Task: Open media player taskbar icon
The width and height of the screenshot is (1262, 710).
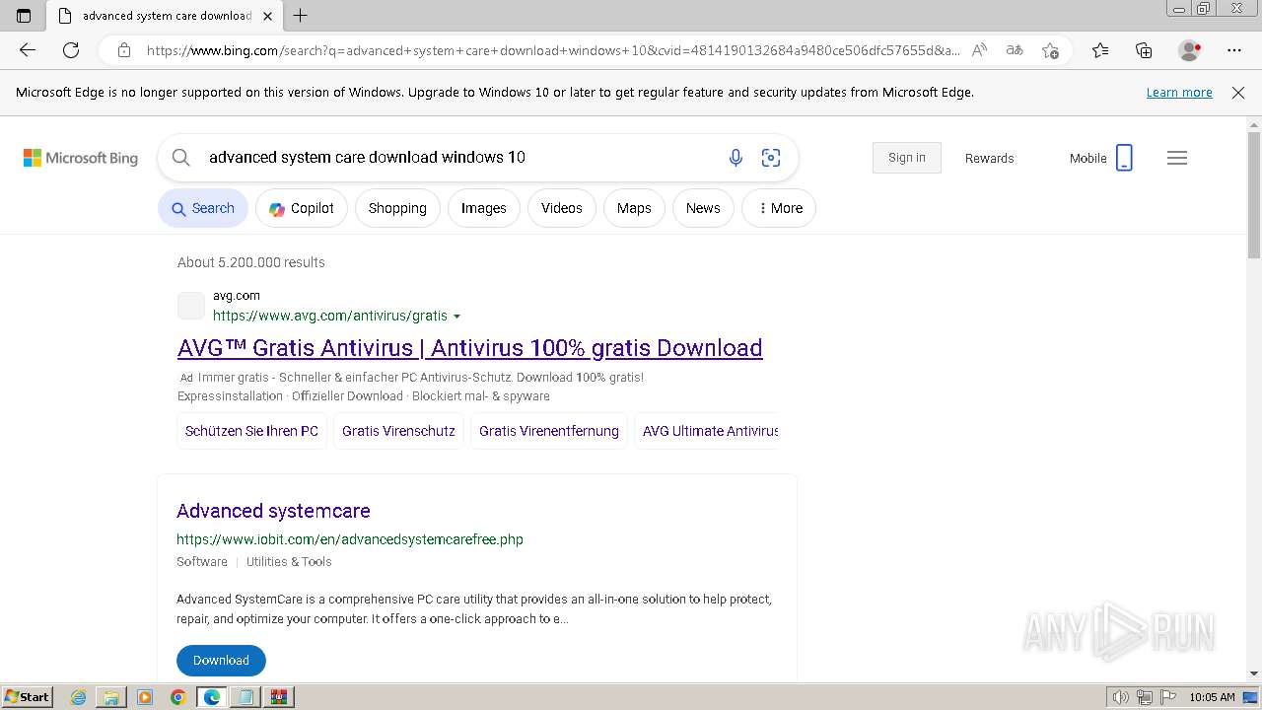Action: (x=145, y=697)
